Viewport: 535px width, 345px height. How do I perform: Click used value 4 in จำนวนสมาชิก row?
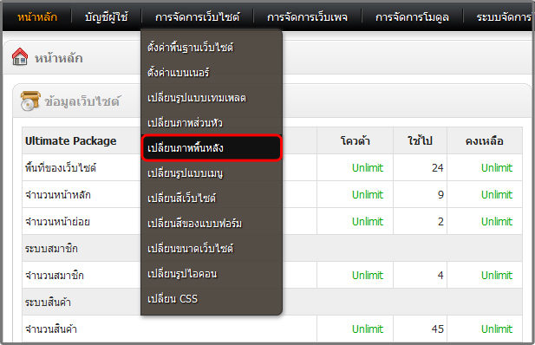(x=440, y=276)
